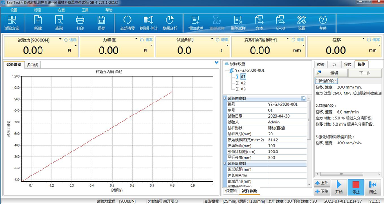Click the 开始 start play button
The height and width of the screenshot is (204, 384).
[x=339, y=187]
